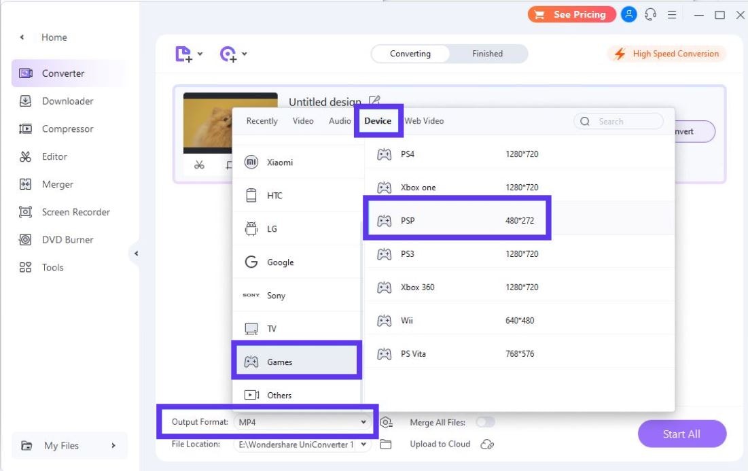The image size is (748, 471).
Task: Choose TV device category
Action: (297, 328)
